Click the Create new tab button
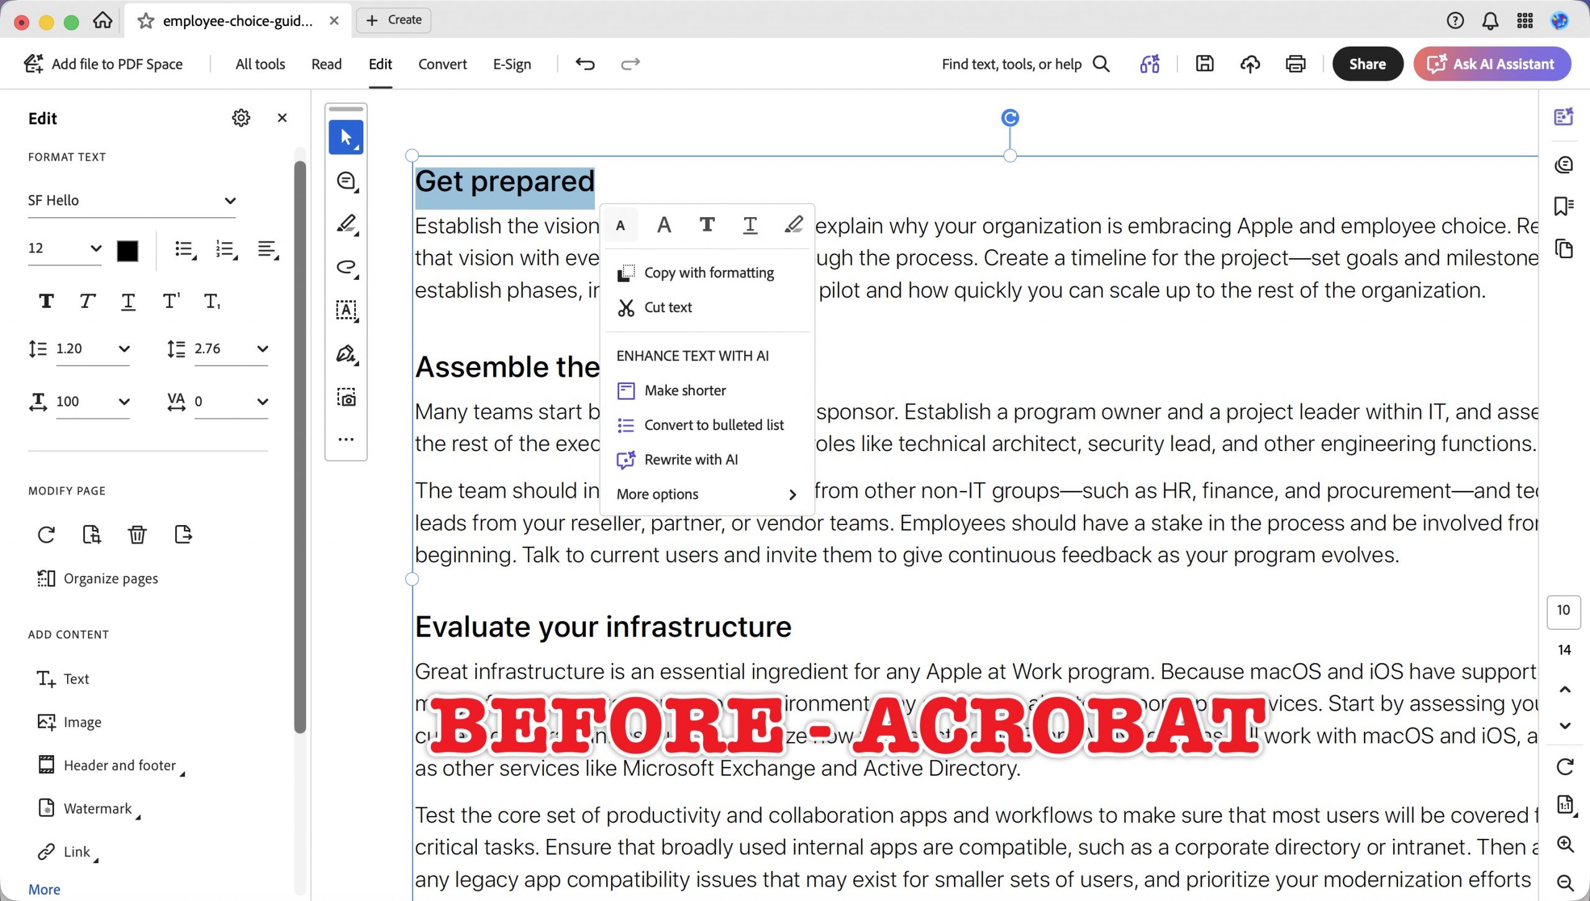The image size is (1590, 901). (x=394, y=20)
